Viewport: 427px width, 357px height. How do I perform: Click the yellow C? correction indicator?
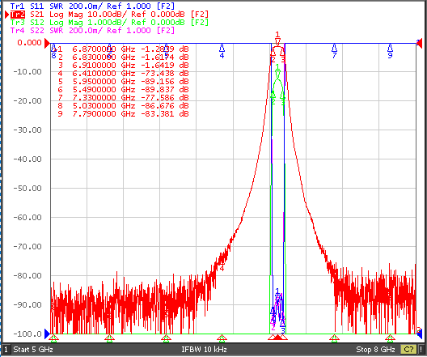(408, 350)
